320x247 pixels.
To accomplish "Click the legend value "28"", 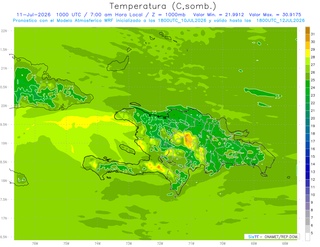I will (313, 57).
